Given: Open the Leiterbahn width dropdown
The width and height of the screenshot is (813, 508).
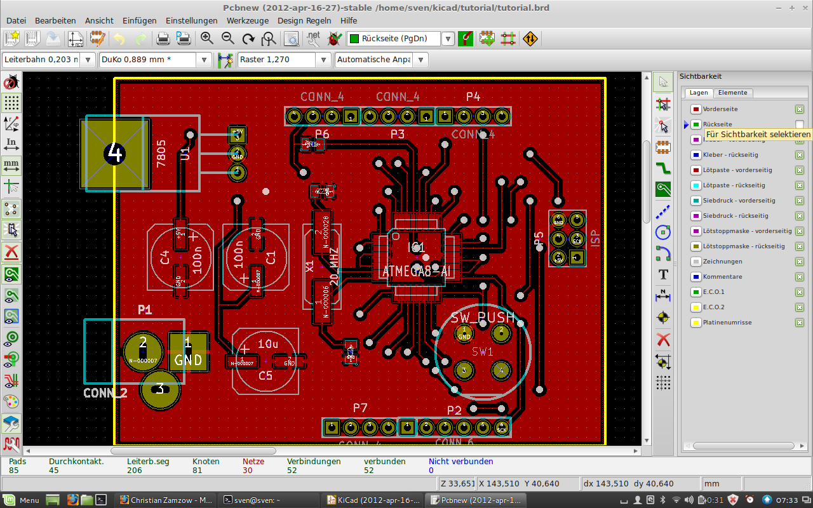Looking at the screenshot, I should coord(88,60).
